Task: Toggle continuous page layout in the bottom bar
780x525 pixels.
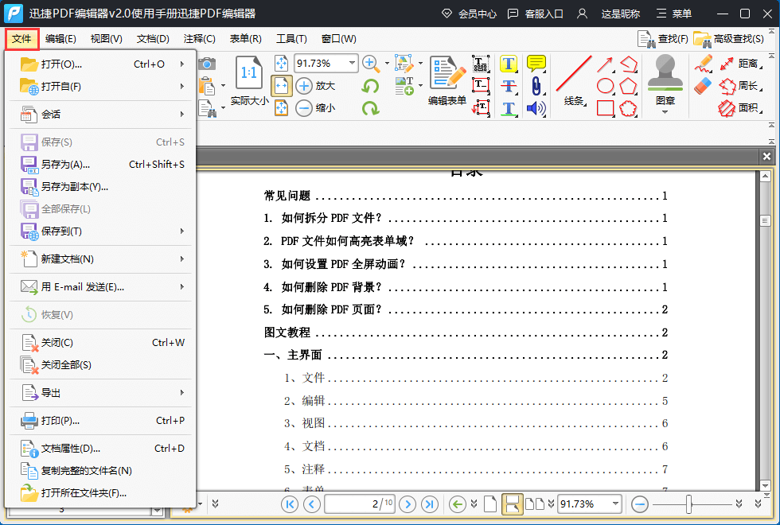Action: click(x=513, y=504)
